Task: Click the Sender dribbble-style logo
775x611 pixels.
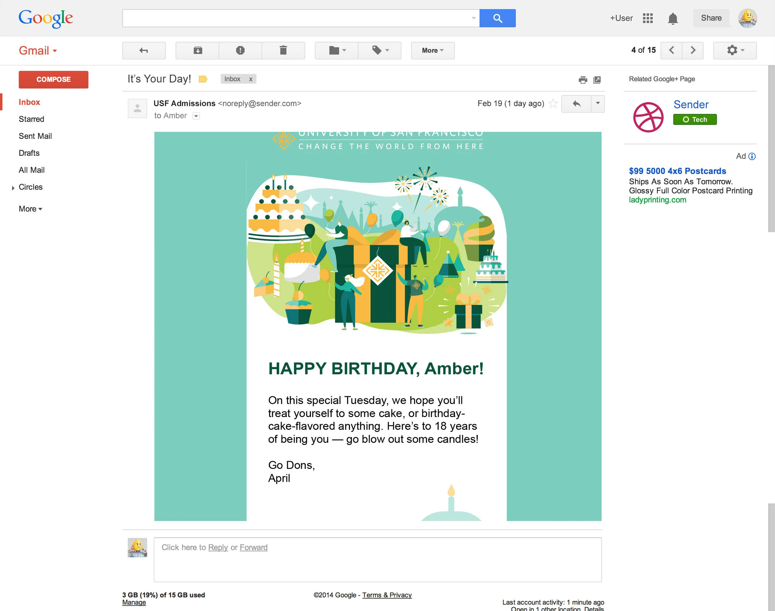Action: (648, 117)
